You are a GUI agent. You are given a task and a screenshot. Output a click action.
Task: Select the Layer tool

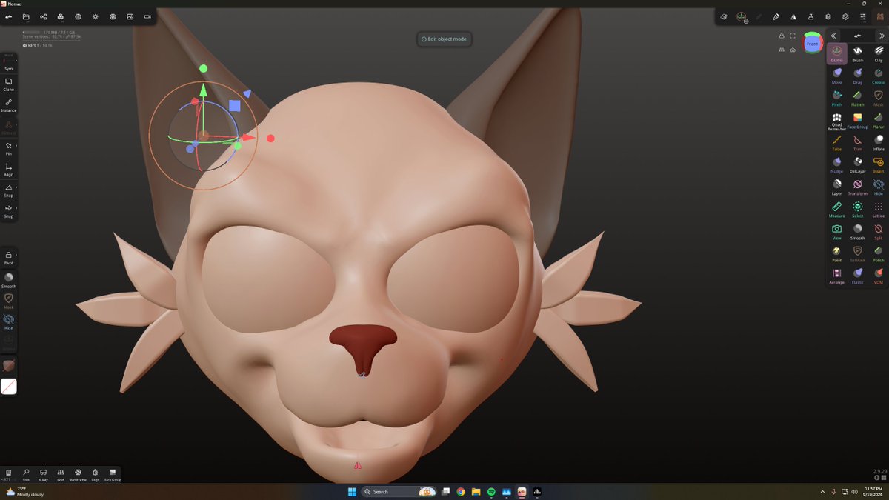coord(836,187)
